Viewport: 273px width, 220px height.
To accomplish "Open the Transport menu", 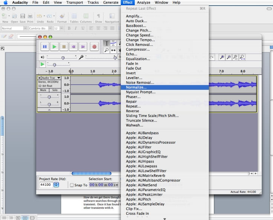I will point(75,3).
